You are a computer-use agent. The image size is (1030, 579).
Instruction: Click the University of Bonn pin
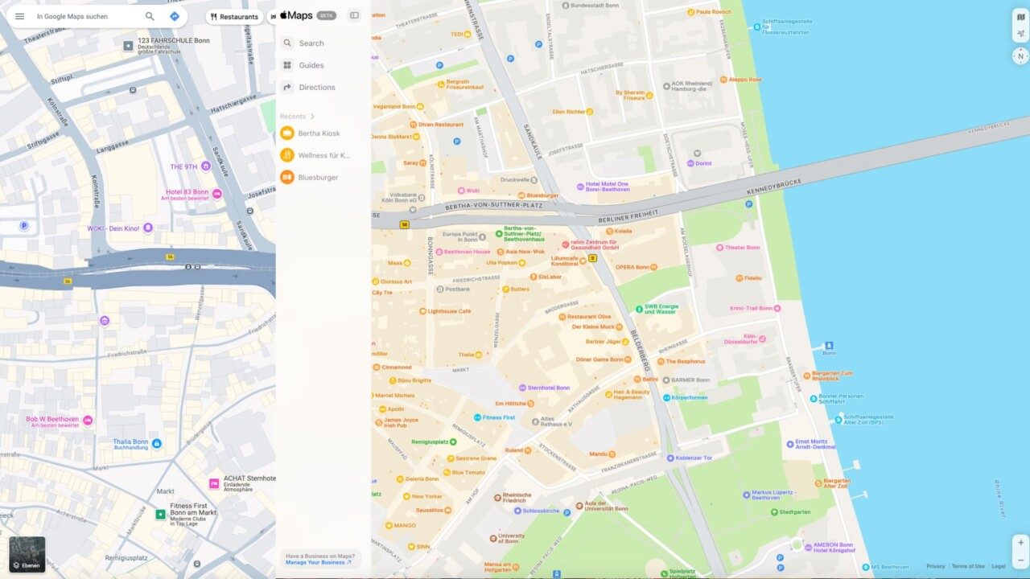(493, 538)
